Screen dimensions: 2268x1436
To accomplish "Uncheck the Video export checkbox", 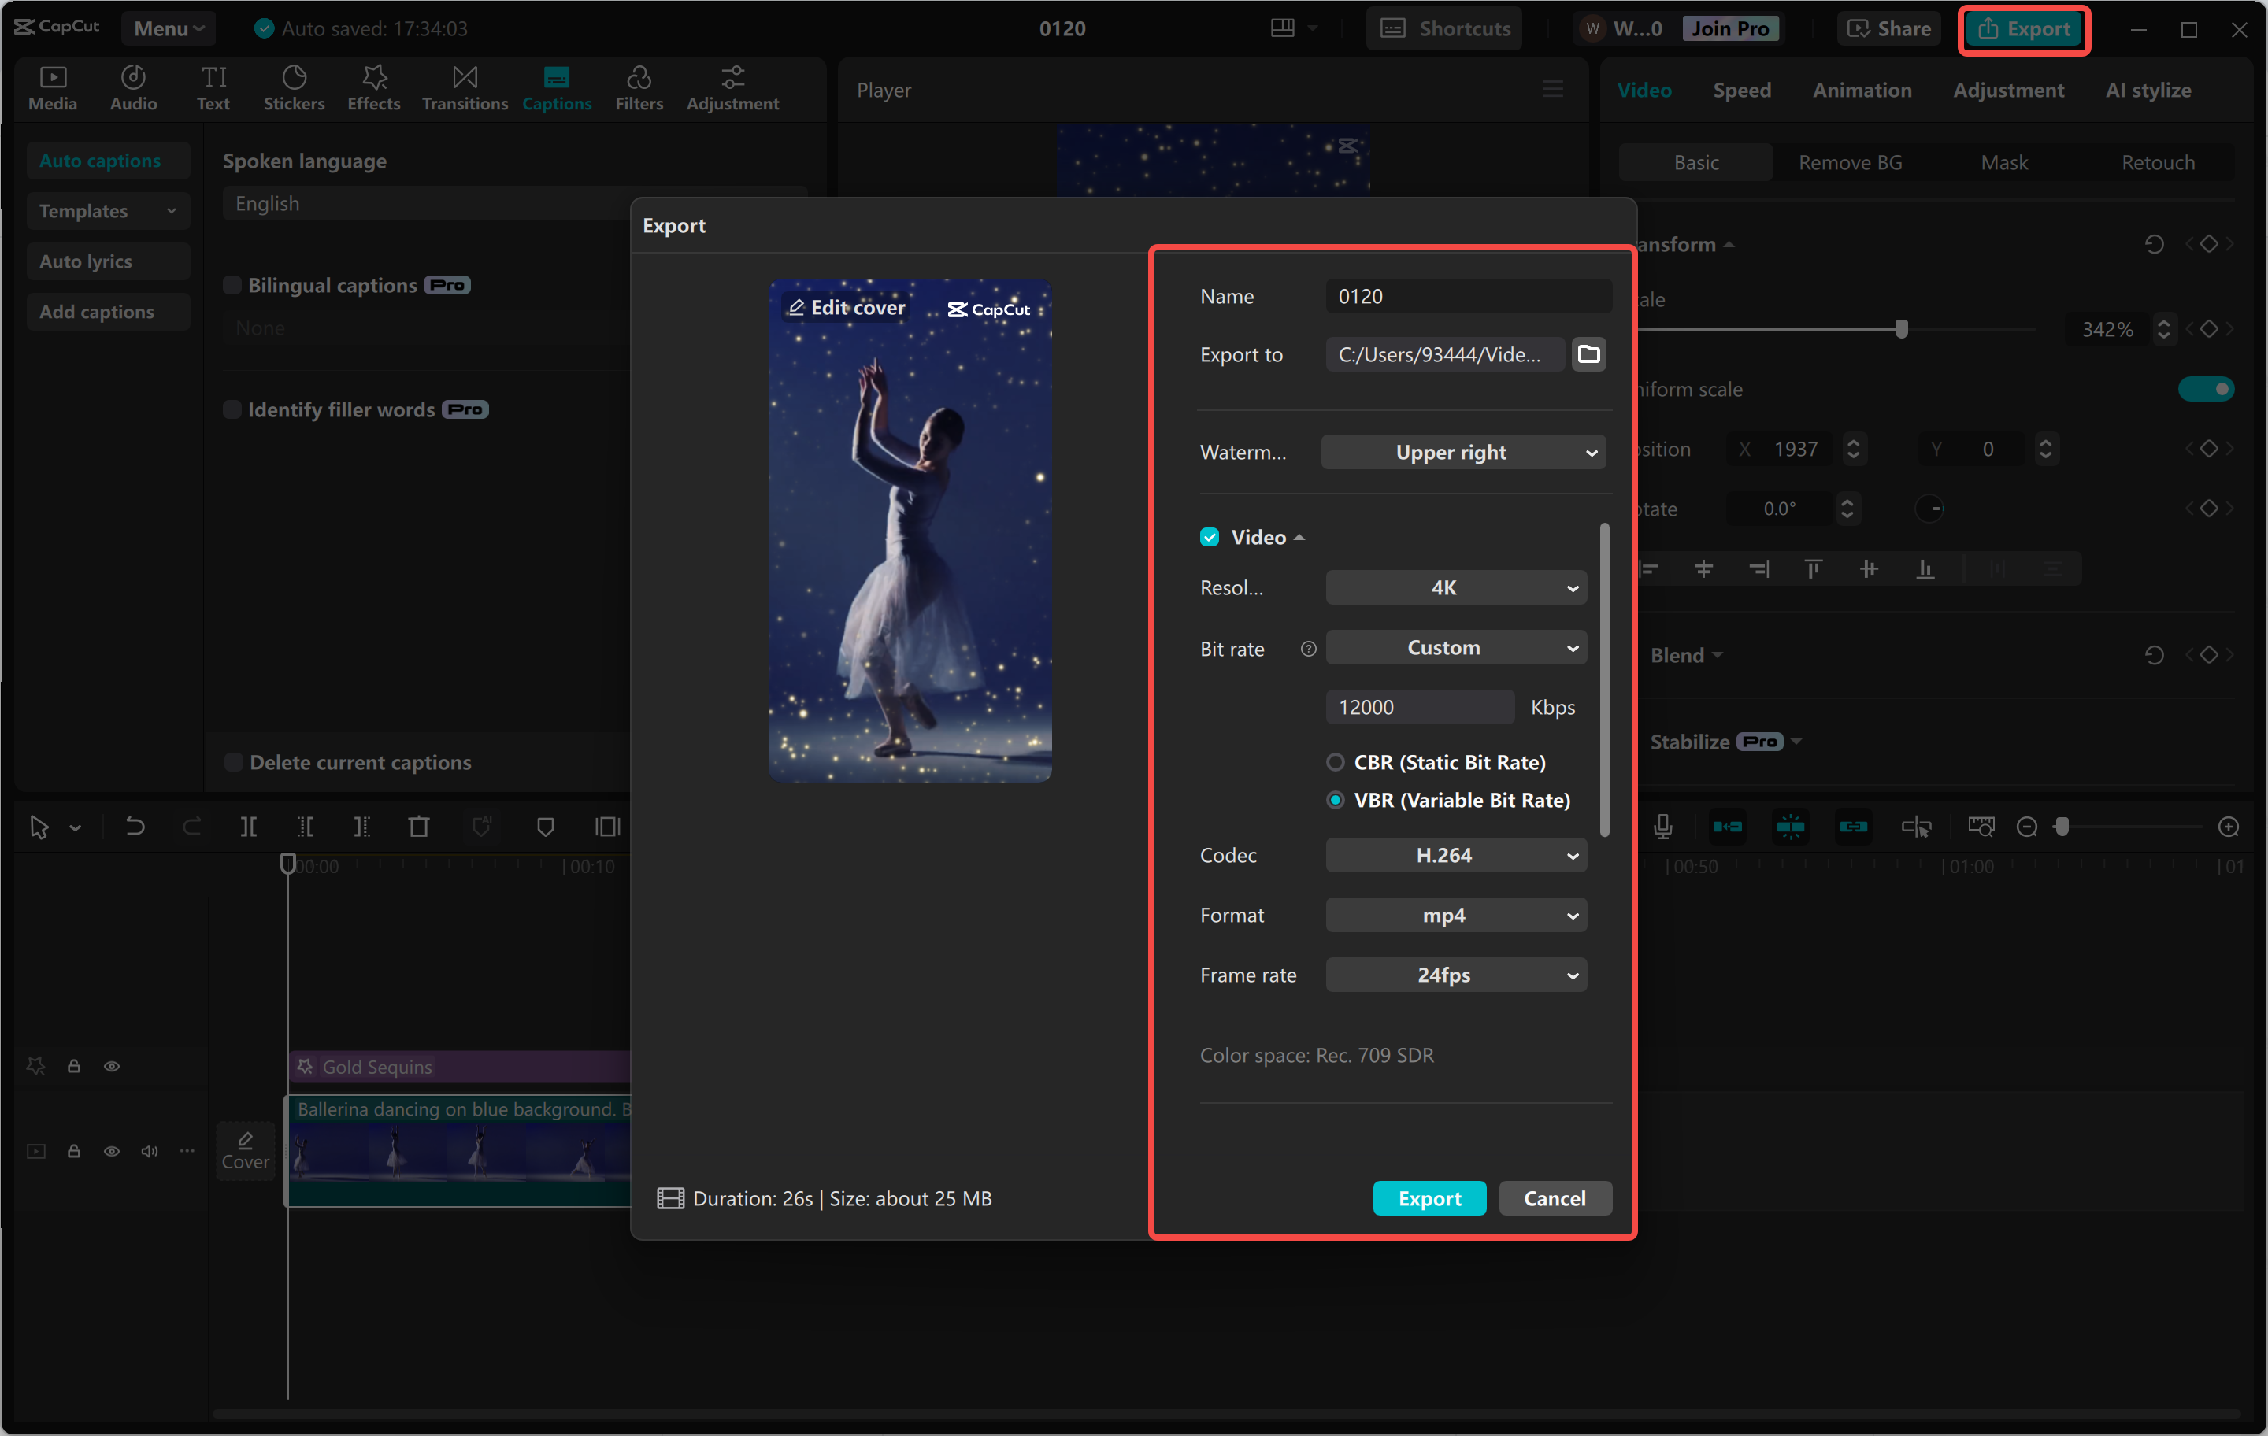I will click(x=1210, y=537).
